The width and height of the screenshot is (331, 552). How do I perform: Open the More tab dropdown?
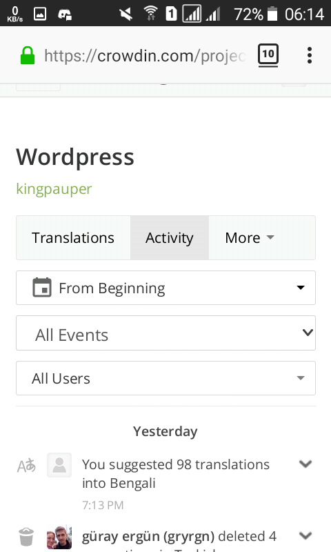coord(250,237)
